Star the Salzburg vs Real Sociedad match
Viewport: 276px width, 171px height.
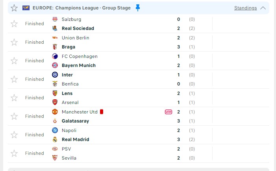(x=14, y=24)
